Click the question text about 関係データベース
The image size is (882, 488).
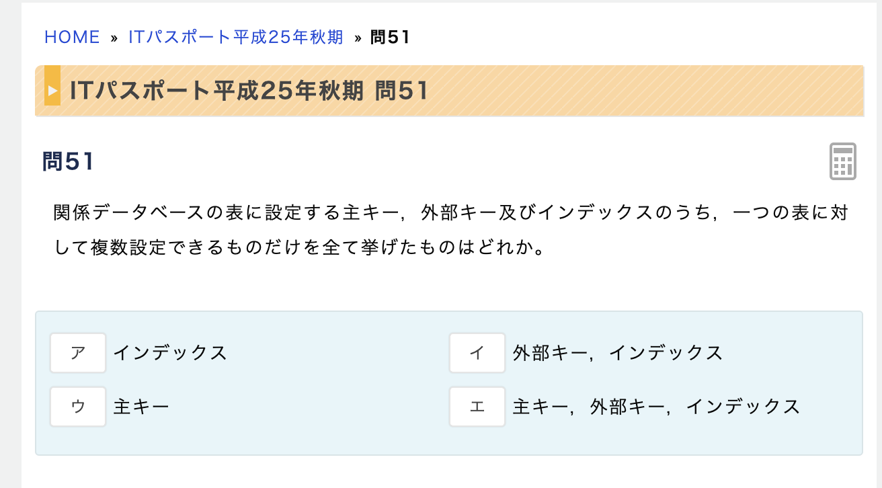[x=450, y=231]
